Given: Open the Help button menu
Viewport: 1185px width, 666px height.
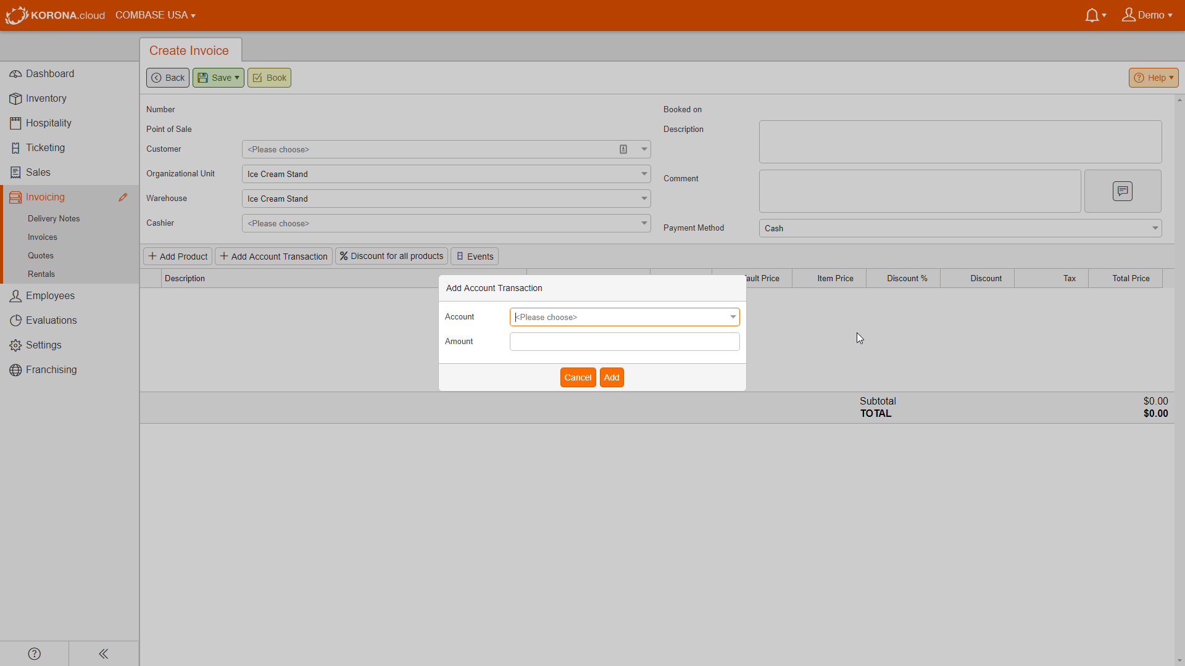Looking at the screenshot, I should (x=1154, y=78).
